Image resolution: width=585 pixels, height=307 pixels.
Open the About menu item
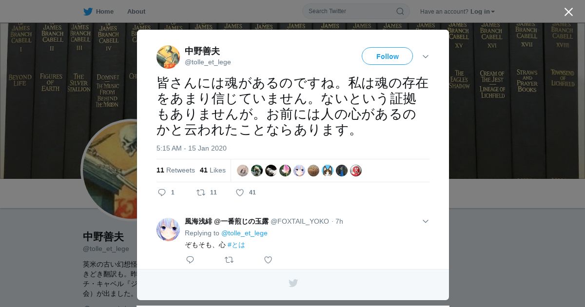click(136, 11)
